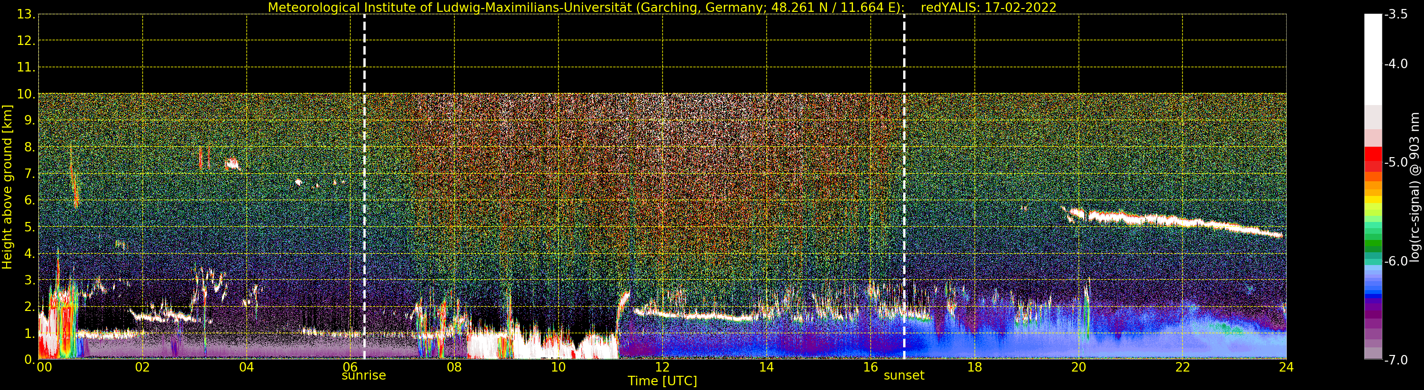Click the 'Time [UTC]' axis label

pyautogui.click(x=662, y=381)
